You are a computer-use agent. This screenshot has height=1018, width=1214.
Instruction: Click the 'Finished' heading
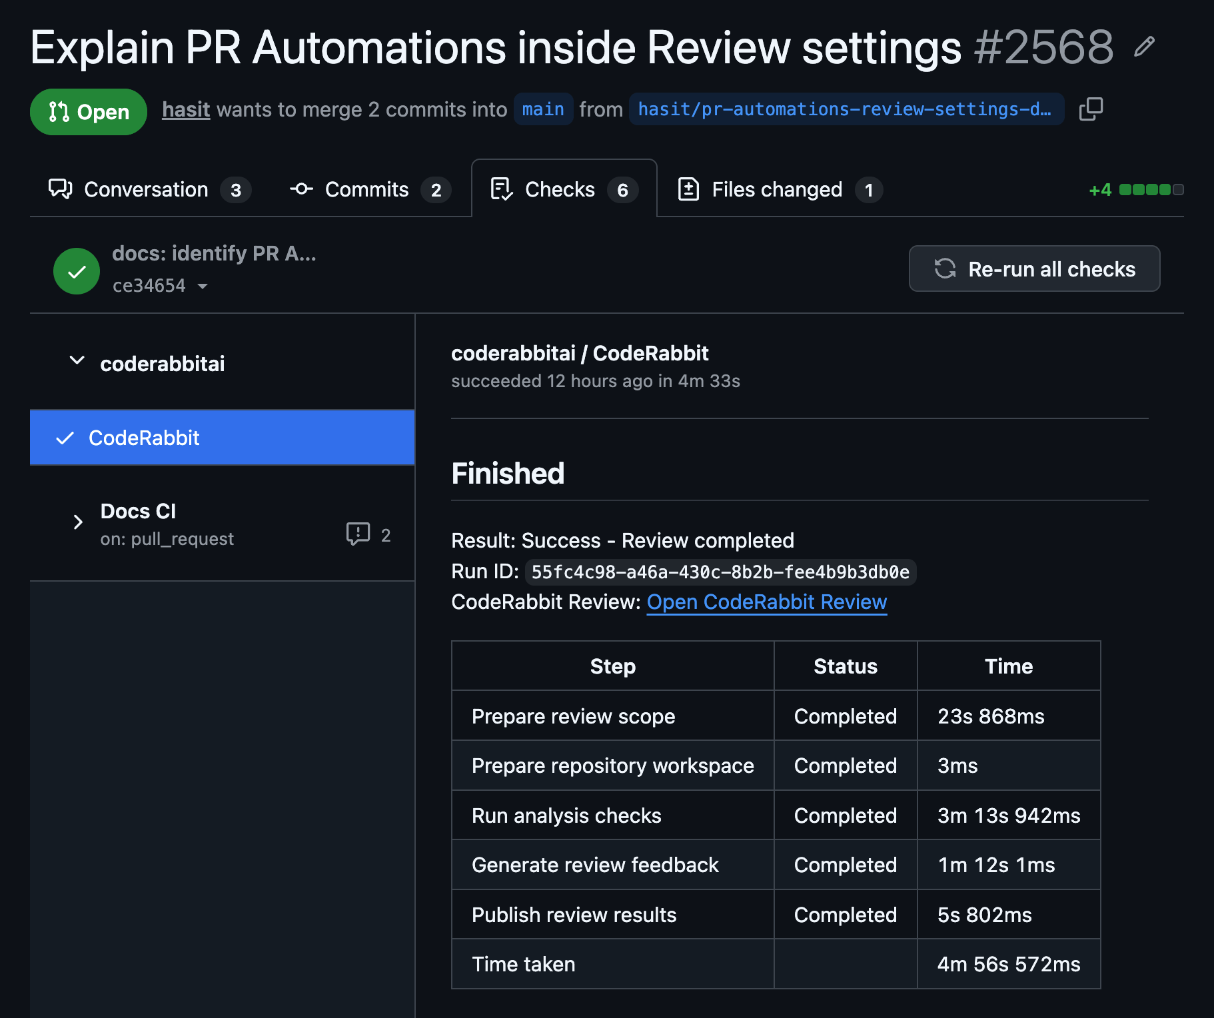[x=508, y=474]
